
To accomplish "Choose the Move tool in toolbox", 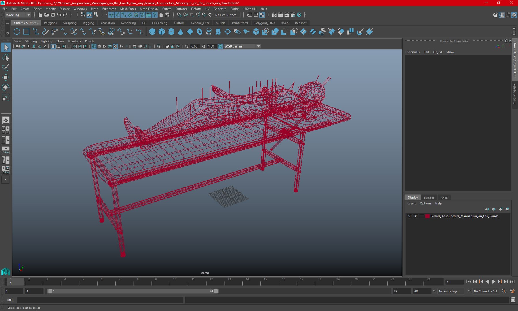I will point(6,77).
